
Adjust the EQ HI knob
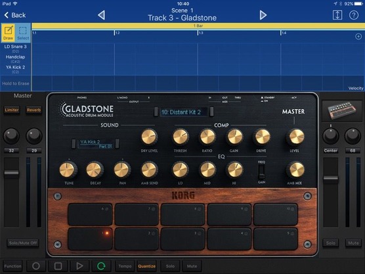(234, 170)
